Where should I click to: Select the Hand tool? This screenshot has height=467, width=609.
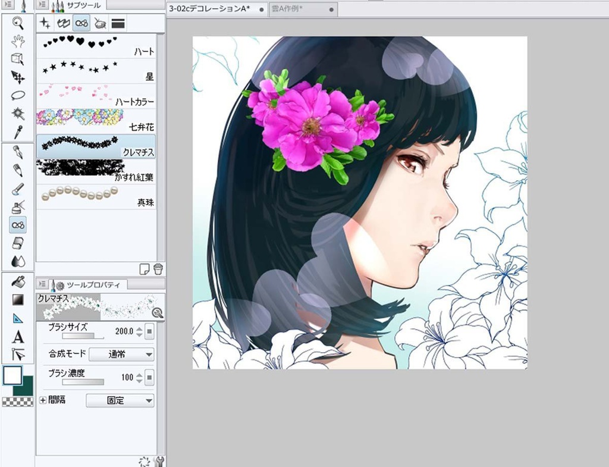[x=18, y=41]
